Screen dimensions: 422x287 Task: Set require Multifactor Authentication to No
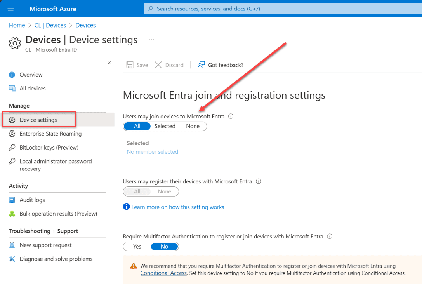165,246
